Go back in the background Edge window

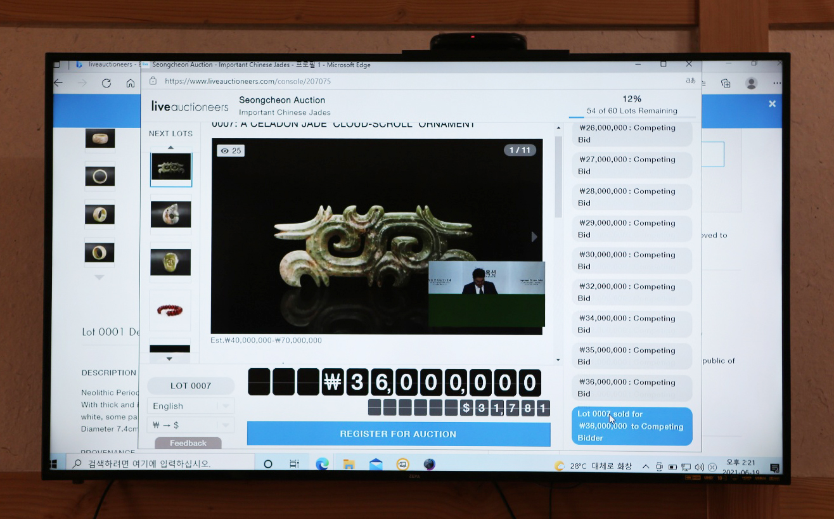[58, 83]
